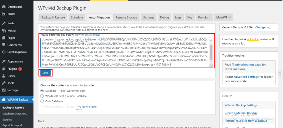Open the Remote Storage tab
Viewport: 283px width, 128px height.
[126, 17]
